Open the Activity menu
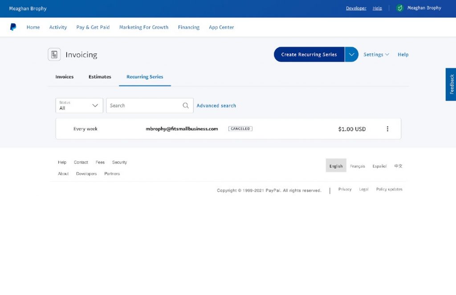Viewport: 456px width, 295px height. (58, 27)
